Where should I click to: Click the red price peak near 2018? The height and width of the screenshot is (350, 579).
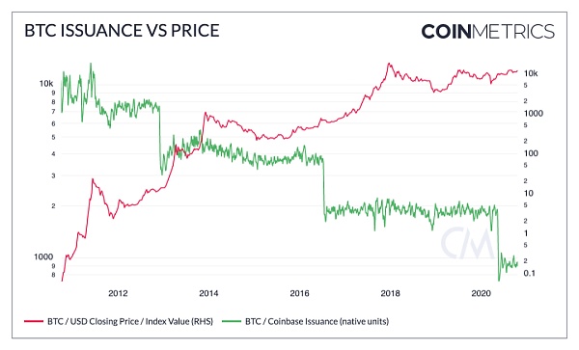point(389,64)
